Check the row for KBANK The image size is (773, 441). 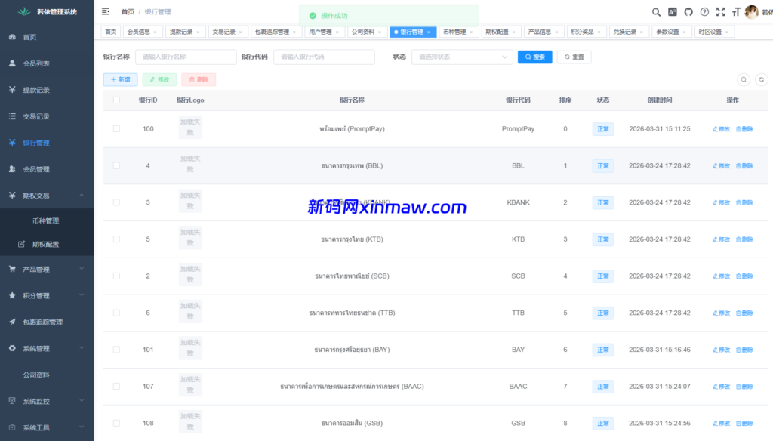tap(116, 202)
